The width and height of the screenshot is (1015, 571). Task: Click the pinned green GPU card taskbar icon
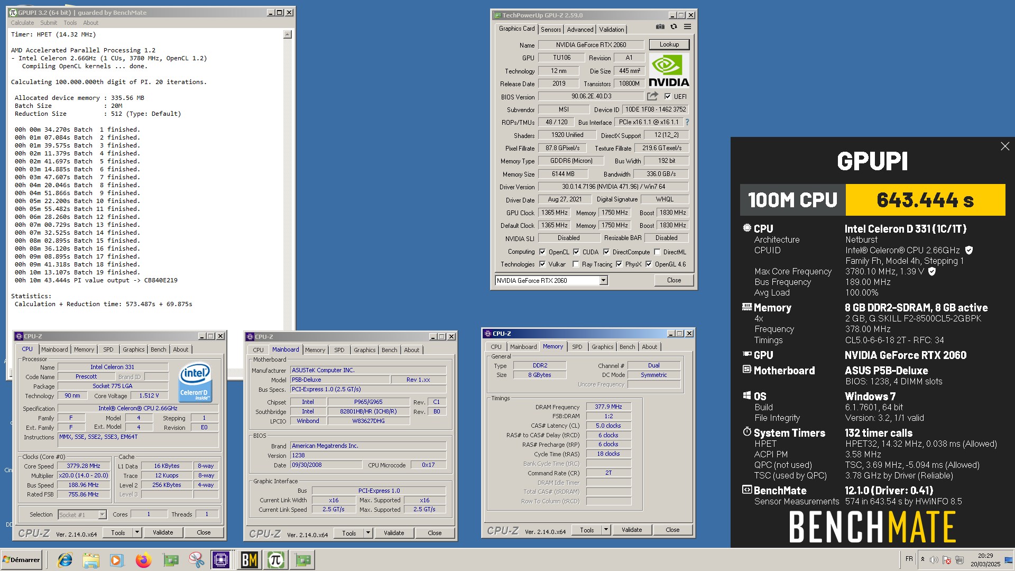[170, 560]
